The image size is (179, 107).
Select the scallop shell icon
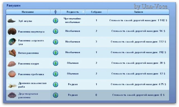[12, 74]
